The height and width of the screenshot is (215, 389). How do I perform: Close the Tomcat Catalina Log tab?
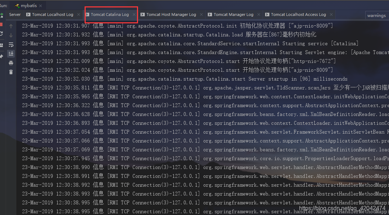134,14
